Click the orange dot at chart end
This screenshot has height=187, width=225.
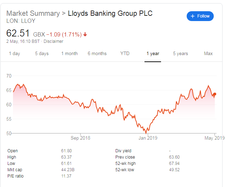click(x=215, y=94)
